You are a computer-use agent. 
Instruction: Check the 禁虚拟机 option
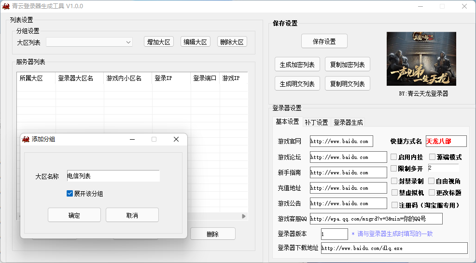pyautogui.click(x=394, y=193)
